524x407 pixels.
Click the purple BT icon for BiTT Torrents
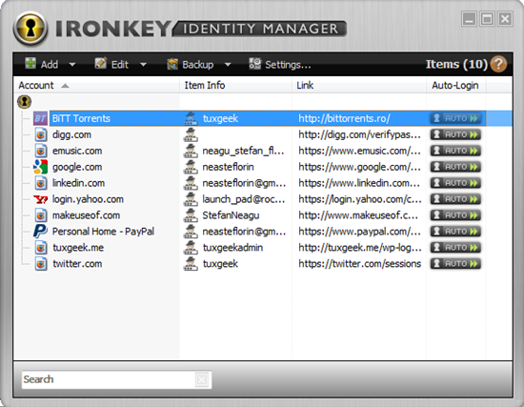pos(40,118)
